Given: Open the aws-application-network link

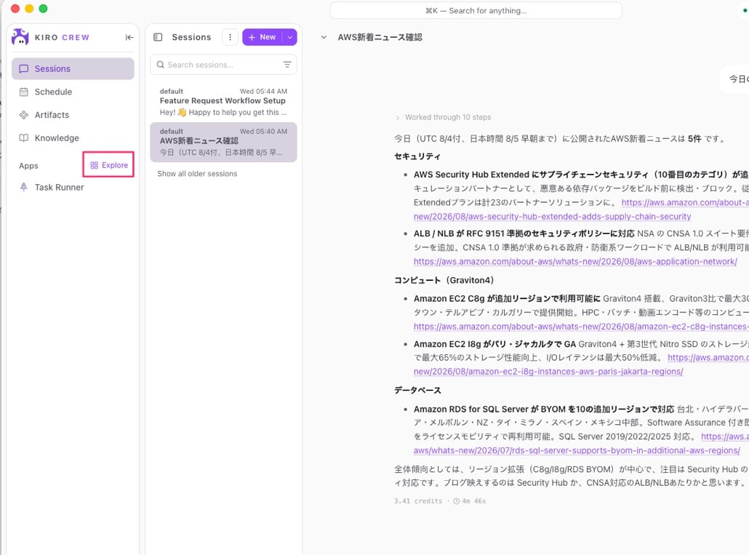Looking at the screenshot, I should (575, 261).
